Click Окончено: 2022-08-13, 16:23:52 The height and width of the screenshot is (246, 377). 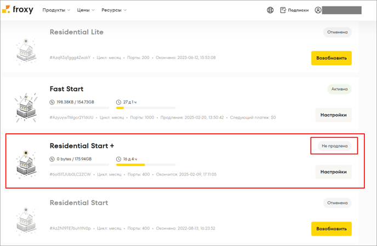point(186,229)
